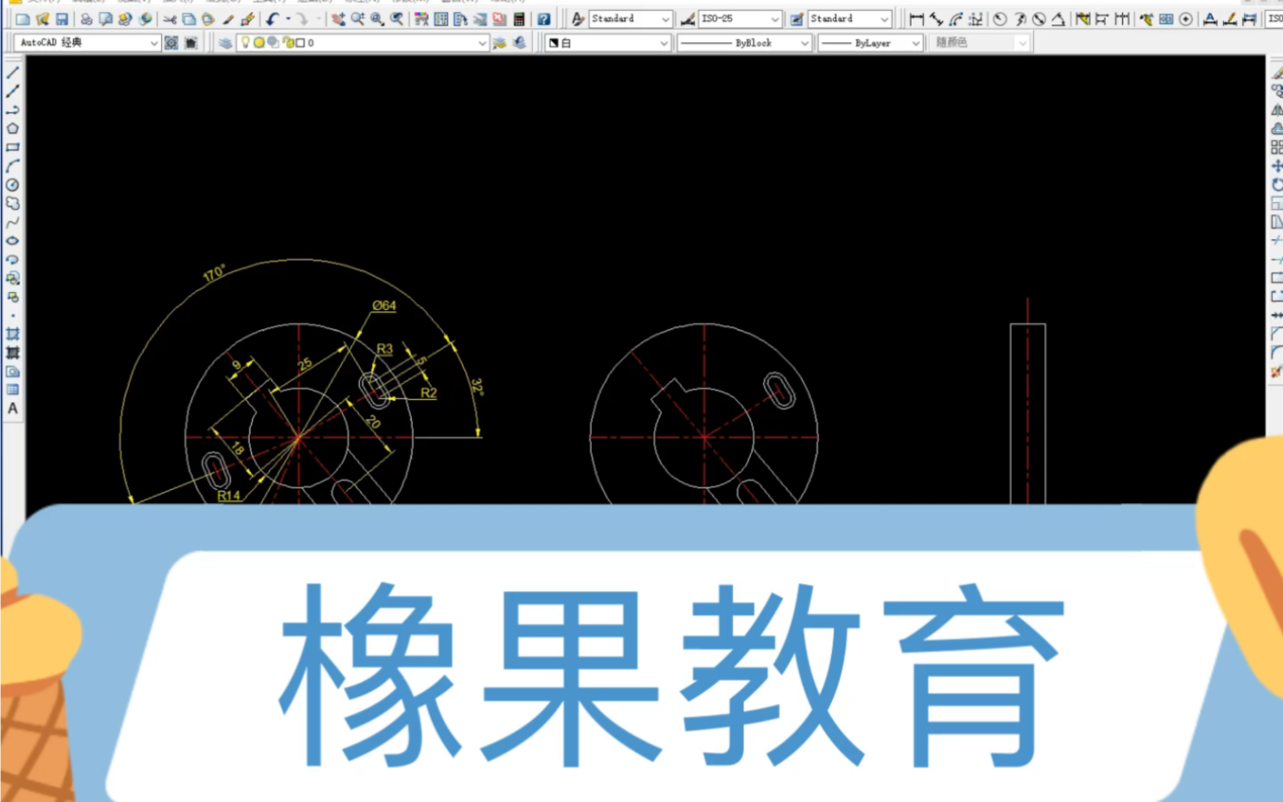Click the Diameter dimension tool
This screenshot has width=1283, height=802.
(x=1039, y=19)
